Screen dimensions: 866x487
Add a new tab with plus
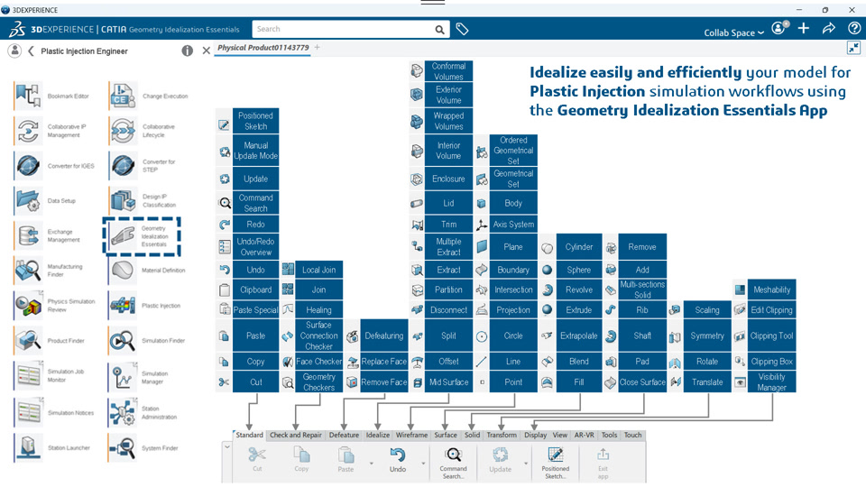(317, 48)
